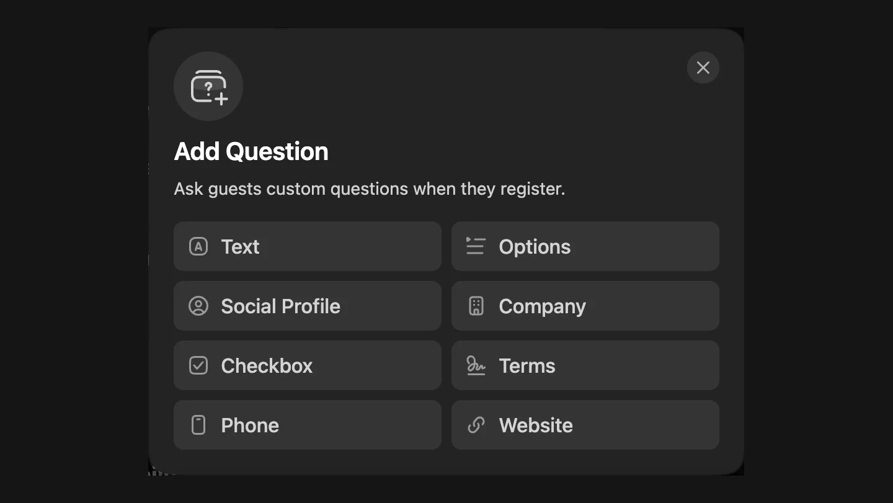Choose the Website link question

pyautogui.click(x=585, y=425)
